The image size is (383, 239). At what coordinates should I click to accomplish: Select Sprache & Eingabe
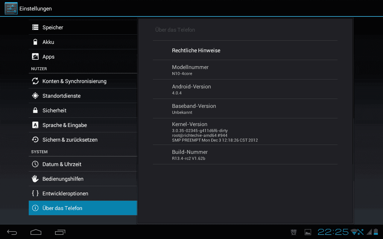pos(83,125)
